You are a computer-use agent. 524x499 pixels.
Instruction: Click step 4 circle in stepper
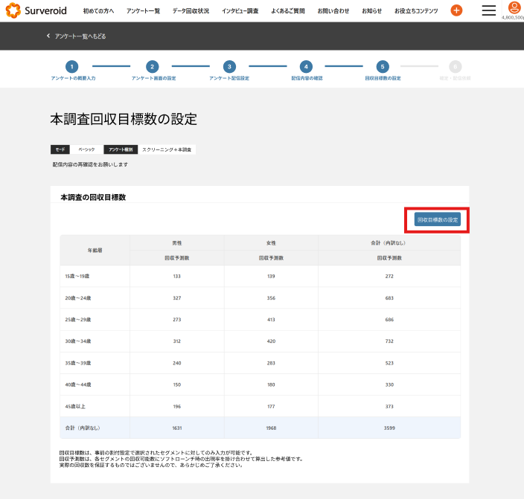(306, 66)
